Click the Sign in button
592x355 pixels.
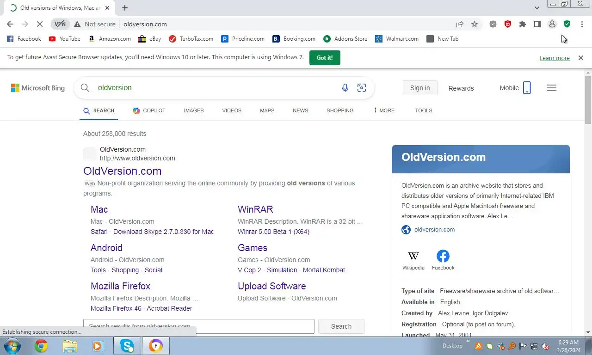pos(420,88)
